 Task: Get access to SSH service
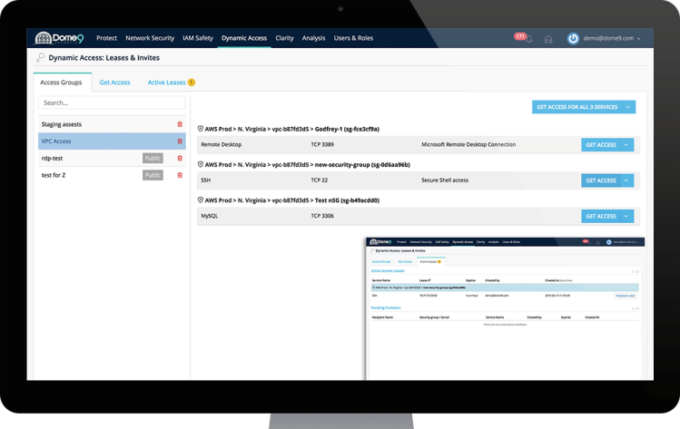click(x=601, y=180)
